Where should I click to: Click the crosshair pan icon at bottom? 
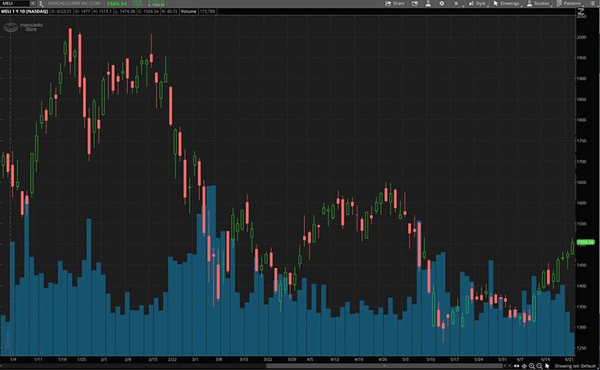click(x=523, y=366)
